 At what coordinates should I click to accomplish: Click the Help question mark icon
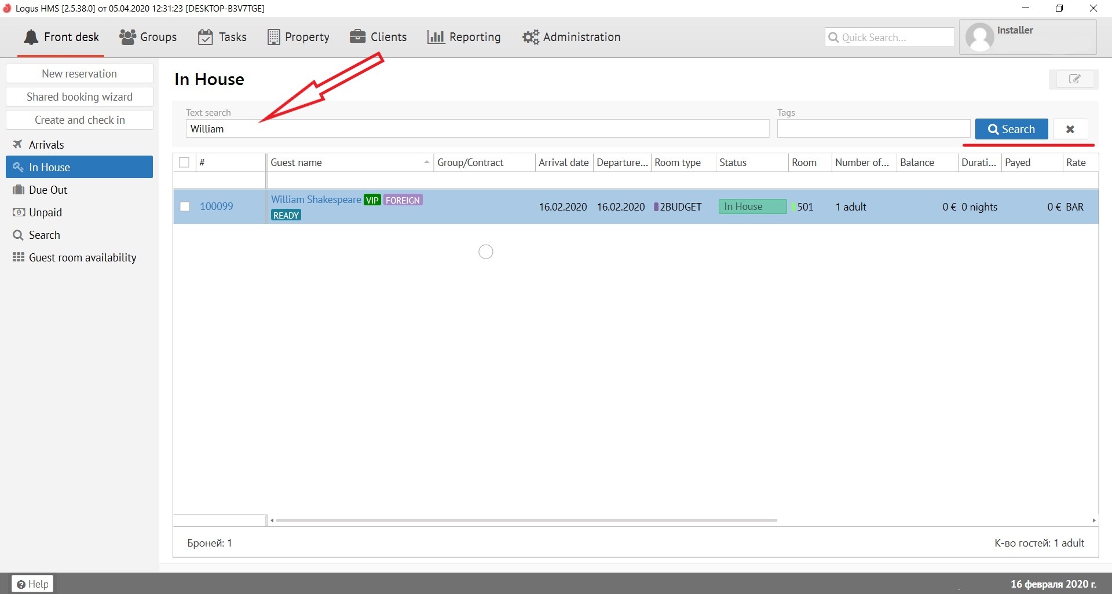coord(21,584)
